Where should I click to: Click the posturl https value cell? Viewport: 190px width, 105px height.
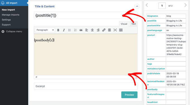point(176,45)
